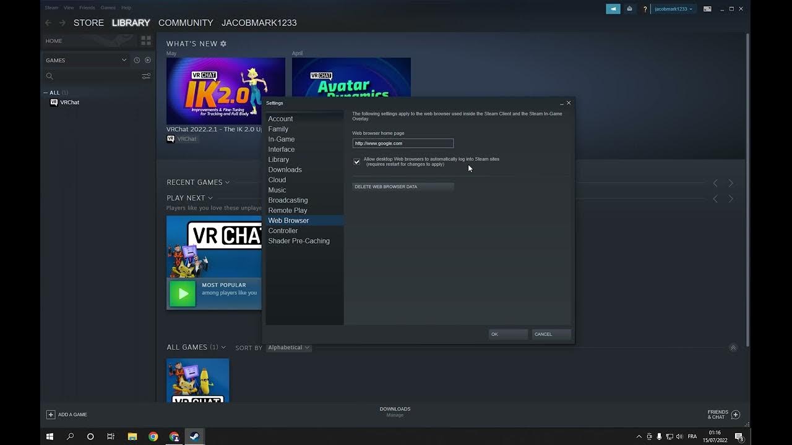The height and width of the screenshot is (445, 792).
Task: Click the taskbar volume speaker icon
Action: 679,436
